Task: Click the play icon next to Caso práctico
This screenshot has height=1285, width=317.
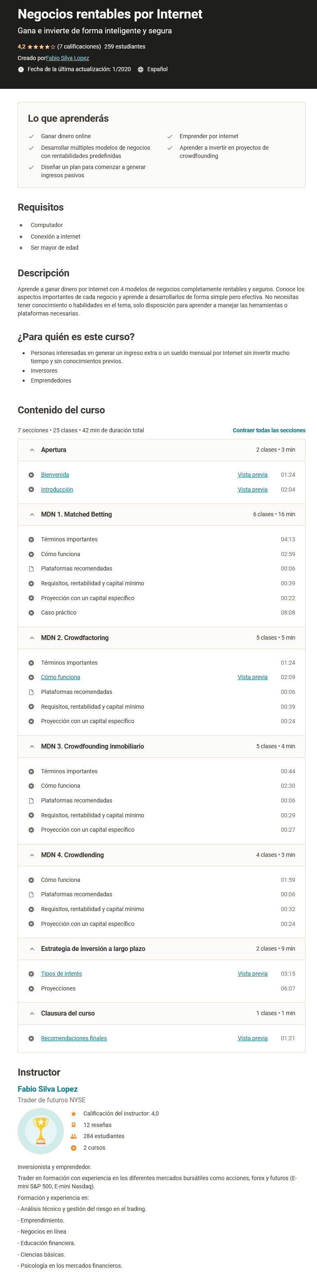Action: tap(31, 612)
